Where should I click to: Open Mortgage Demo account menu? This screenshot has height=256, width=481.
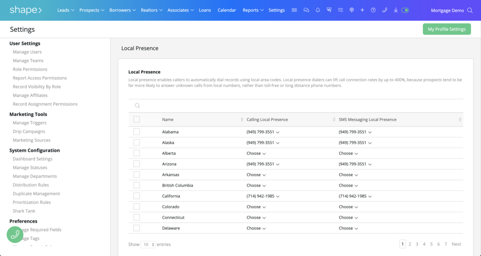coord(447,11)
